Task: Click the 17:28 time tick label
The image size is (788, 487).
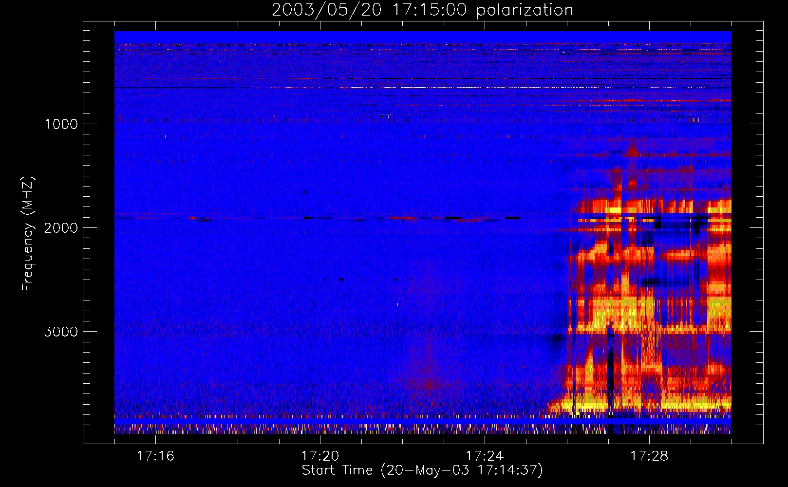Action: tap(649, 456)
